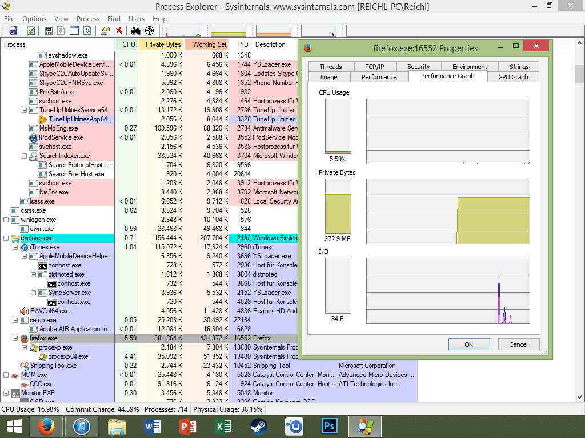Collapse the MOM.exe tree node
Screen dimensions: 585x438
[6, 375]
